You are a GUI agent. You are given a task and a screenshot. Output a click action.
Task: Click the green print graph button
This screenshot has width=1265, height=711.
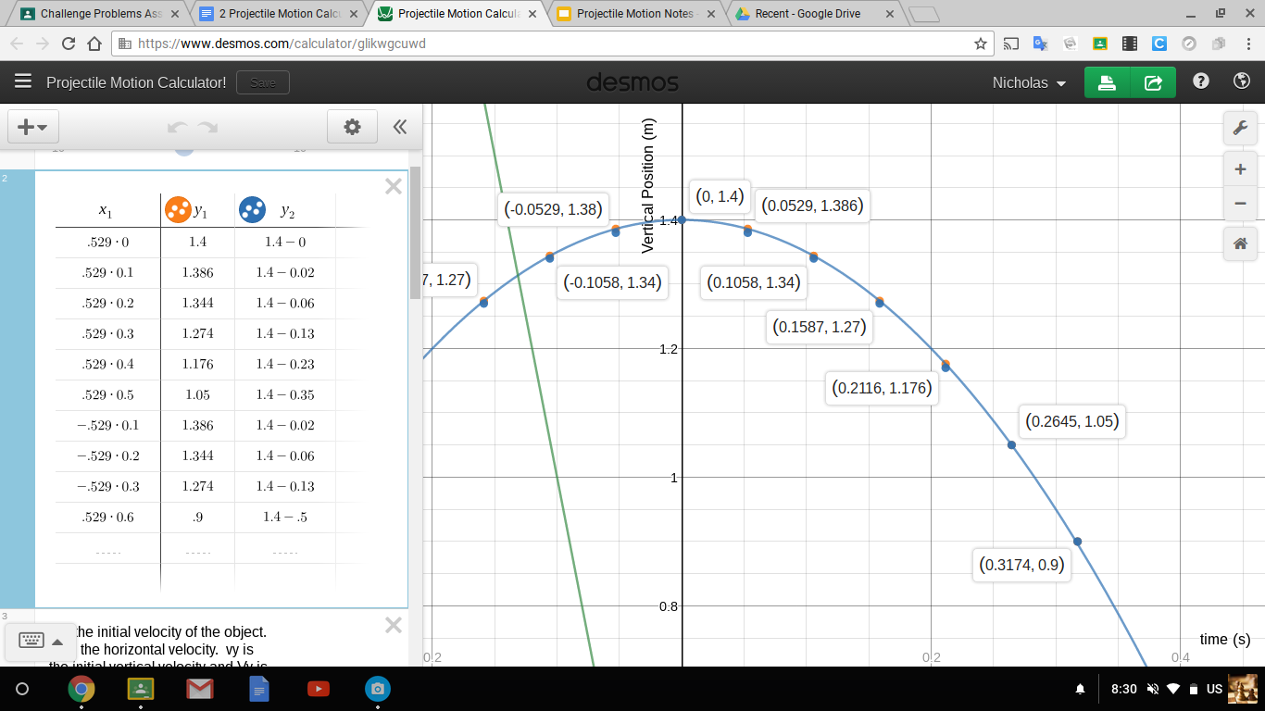[x=1107, y=82]
